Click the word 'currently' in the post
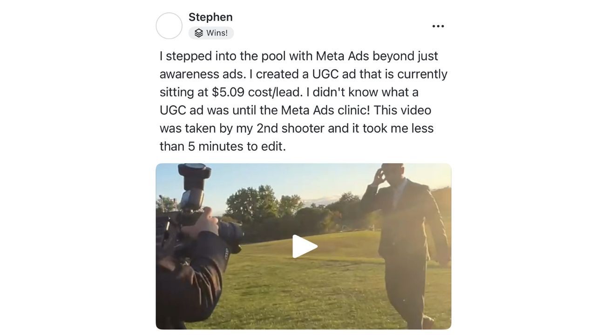The image size is (596, 335). tap(422, 74)
